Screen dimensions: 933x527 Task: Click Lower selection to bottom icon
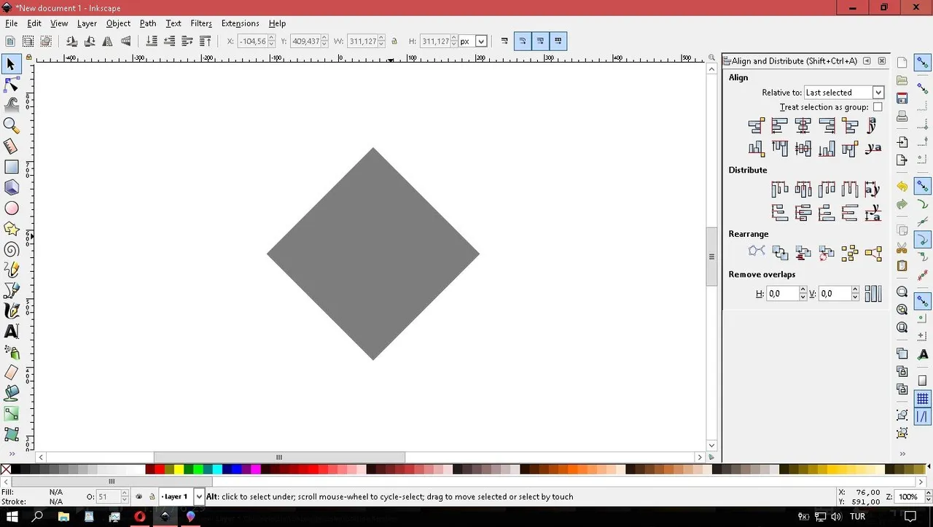[x=152, y=42]
